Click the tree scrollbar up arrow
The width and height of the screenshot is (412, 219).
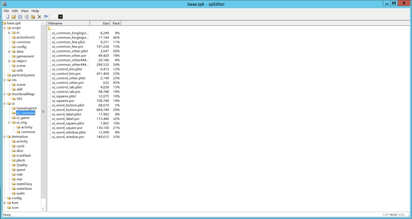43,23
